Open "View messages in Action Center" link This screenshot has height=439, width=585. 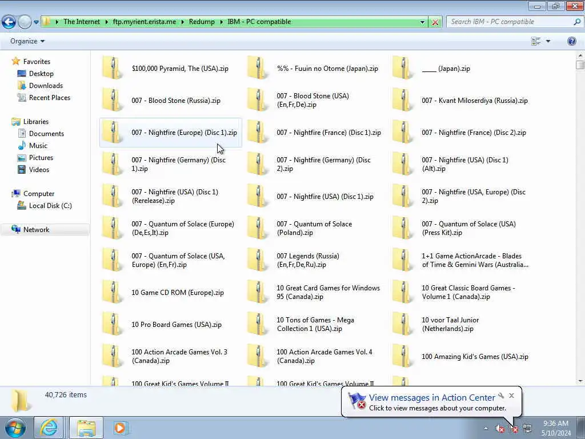point(432,398)
